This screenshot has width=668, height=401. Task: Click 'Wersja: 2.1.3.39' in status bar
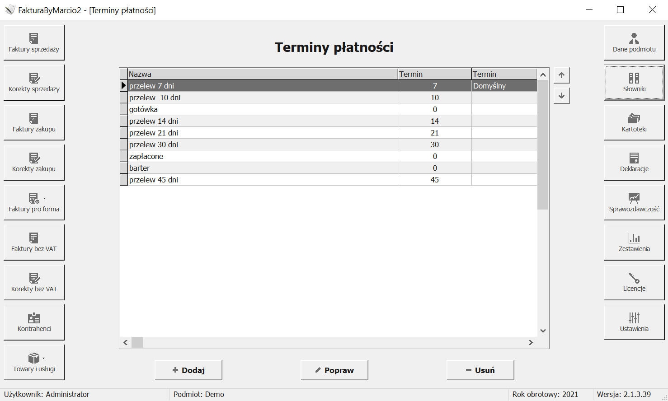[x=624, y=394]
